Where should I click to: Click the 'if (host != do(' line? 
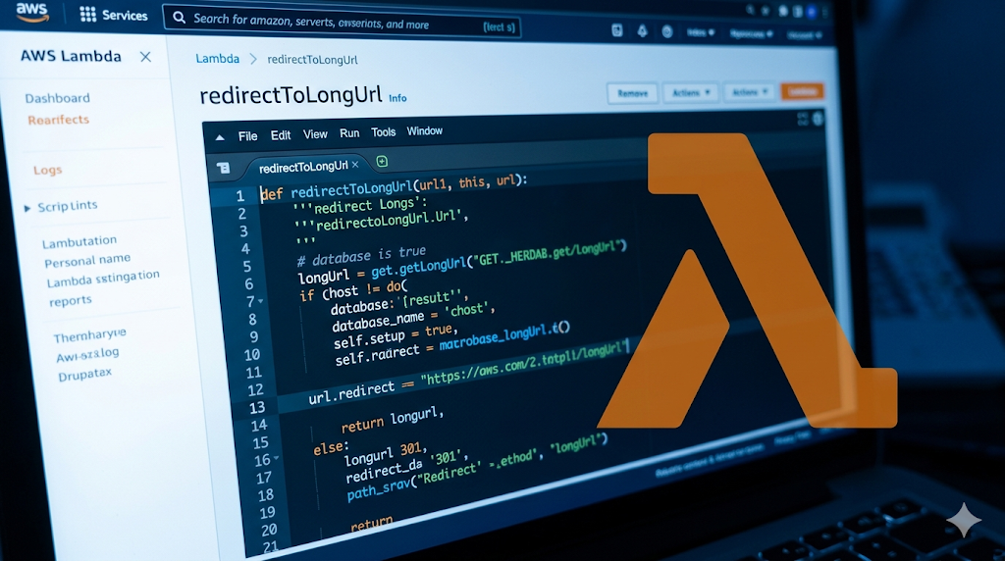pyautogui.click(x=353, y=290)
